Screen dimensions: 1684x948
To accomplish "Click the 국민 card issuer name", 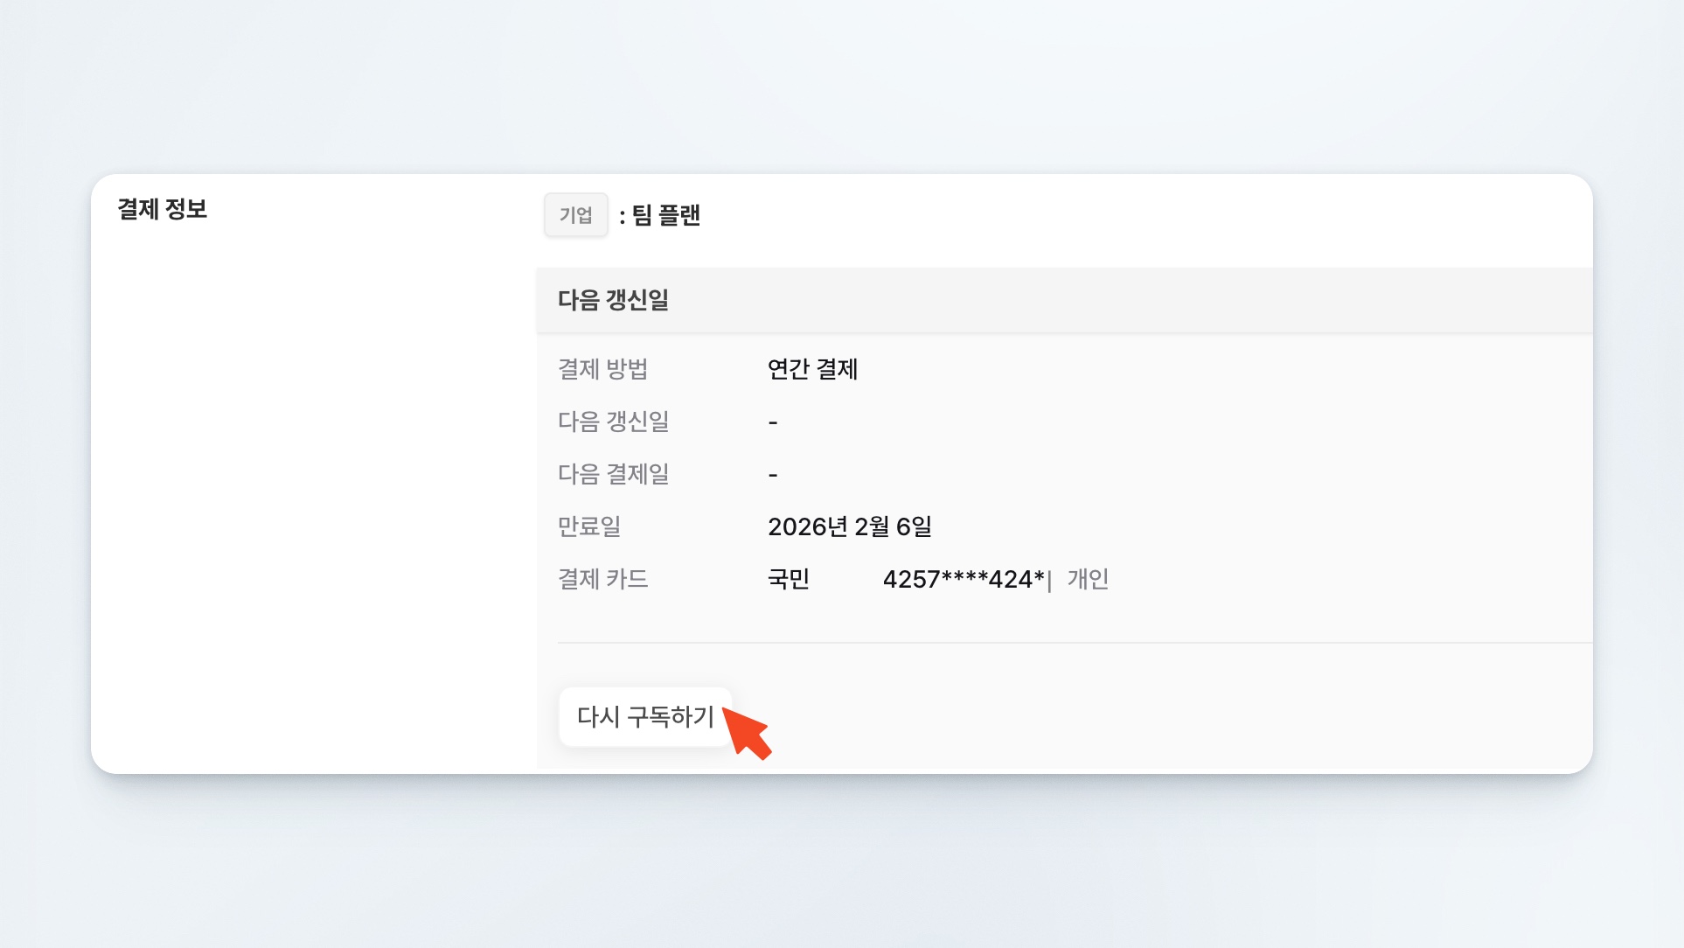I will point(788,579).
